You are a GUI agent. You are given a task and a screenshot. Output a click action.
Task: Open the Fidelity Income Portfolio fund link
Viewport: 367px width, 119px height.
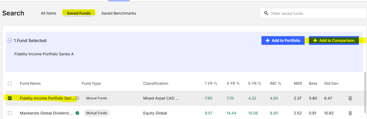pyautogui.click(x=47, y=98)
